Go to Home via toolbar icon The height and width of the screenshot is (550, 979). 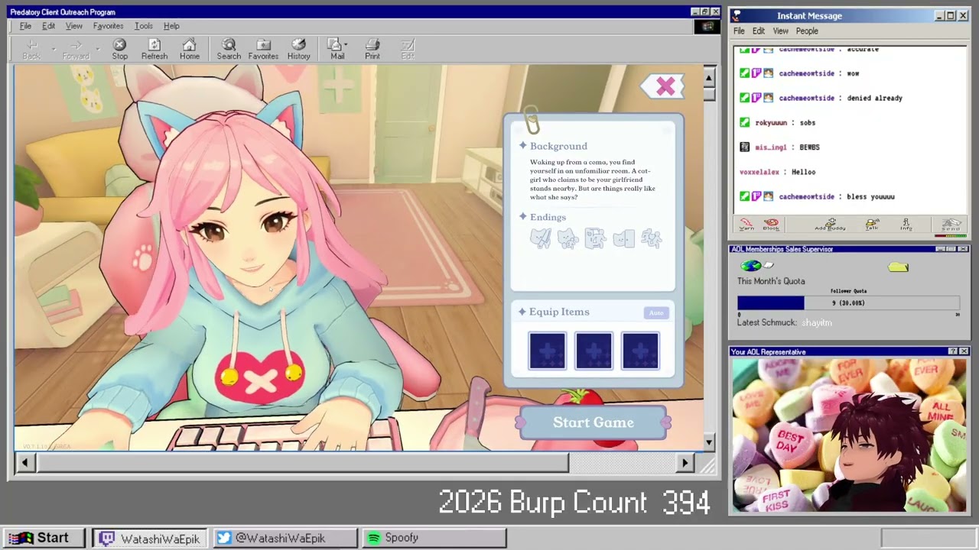tap(190, 50)
